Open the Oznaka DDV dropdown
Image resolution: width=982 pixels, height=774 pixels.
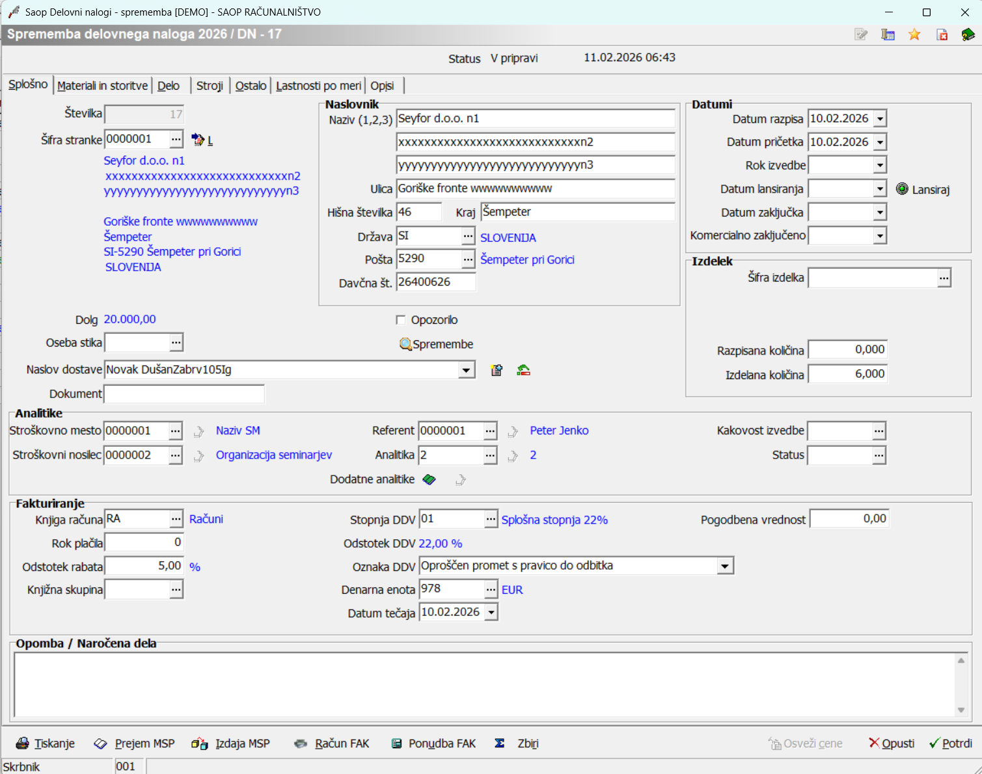tap(725, 566)
